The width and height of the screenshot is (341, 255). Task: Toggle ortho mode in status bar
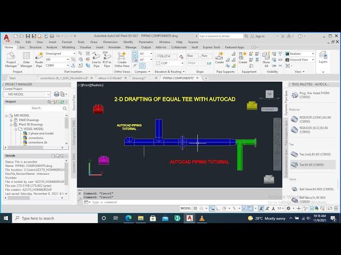point(218,208)
